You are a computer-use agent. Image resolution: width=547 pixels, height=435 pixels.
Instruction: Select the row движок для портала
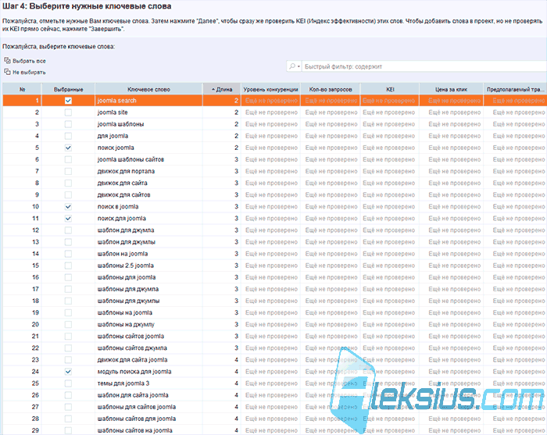[x=274, y=171]
